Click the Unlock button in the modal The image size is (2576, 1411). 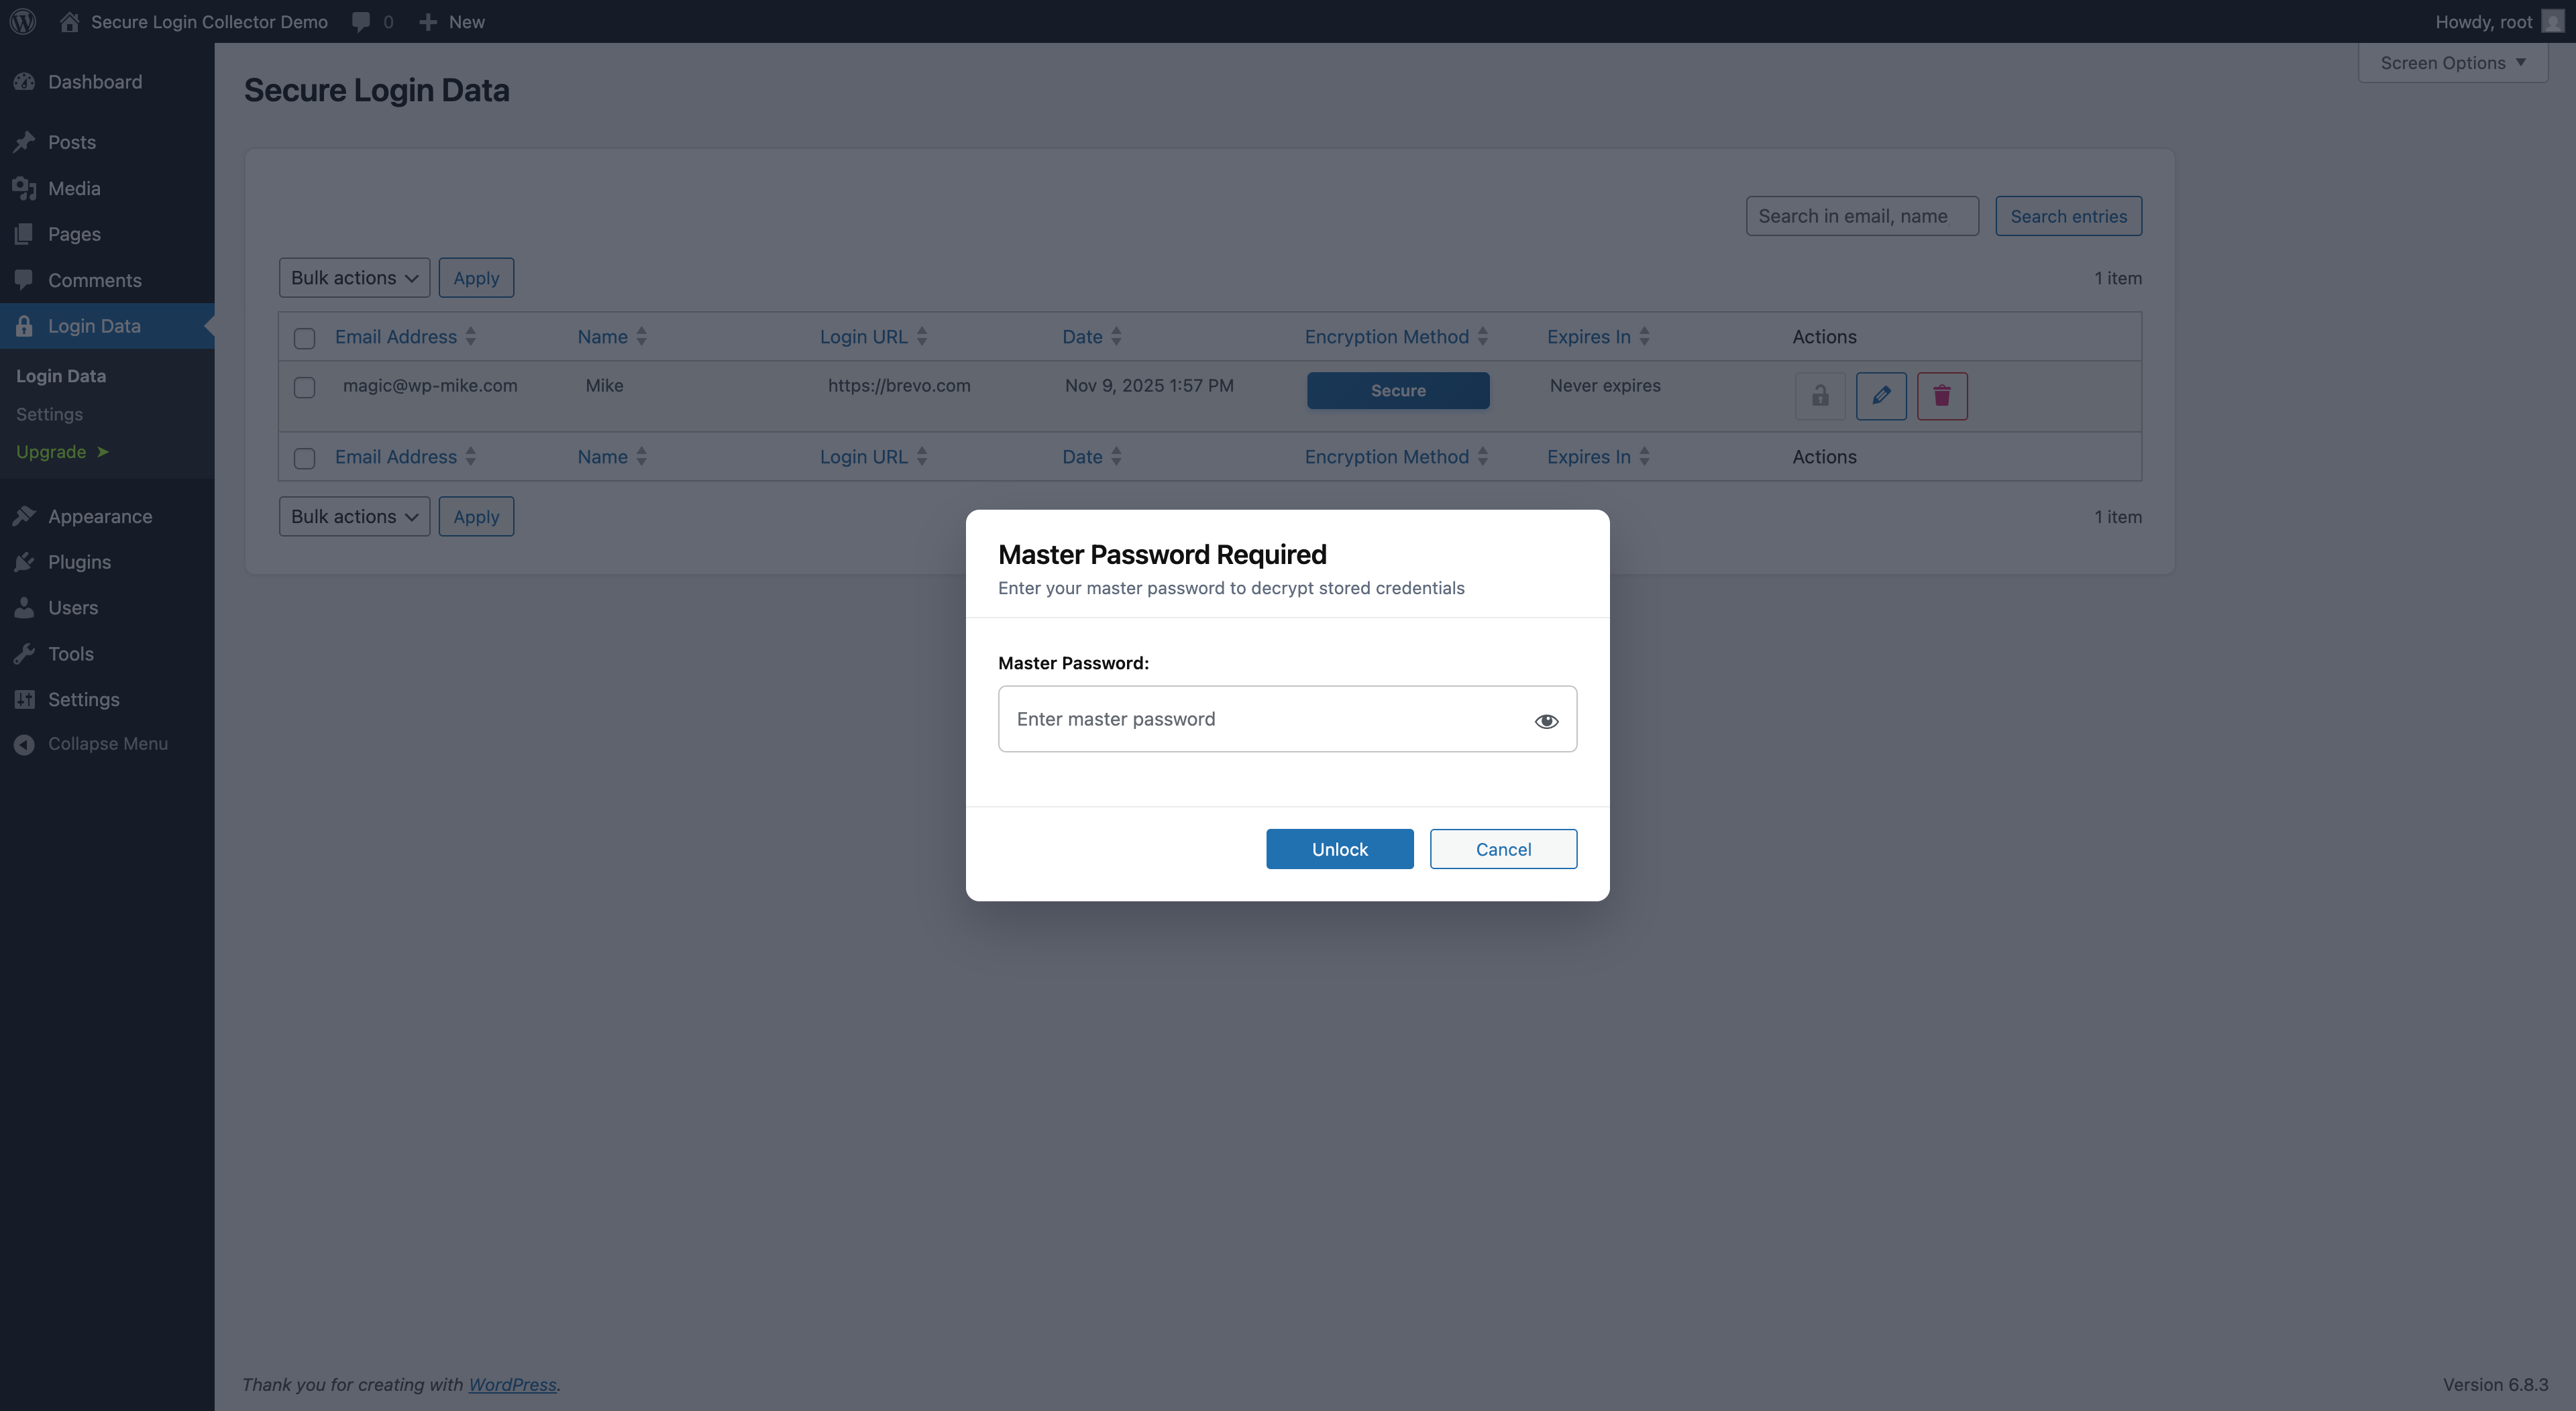1339,848
